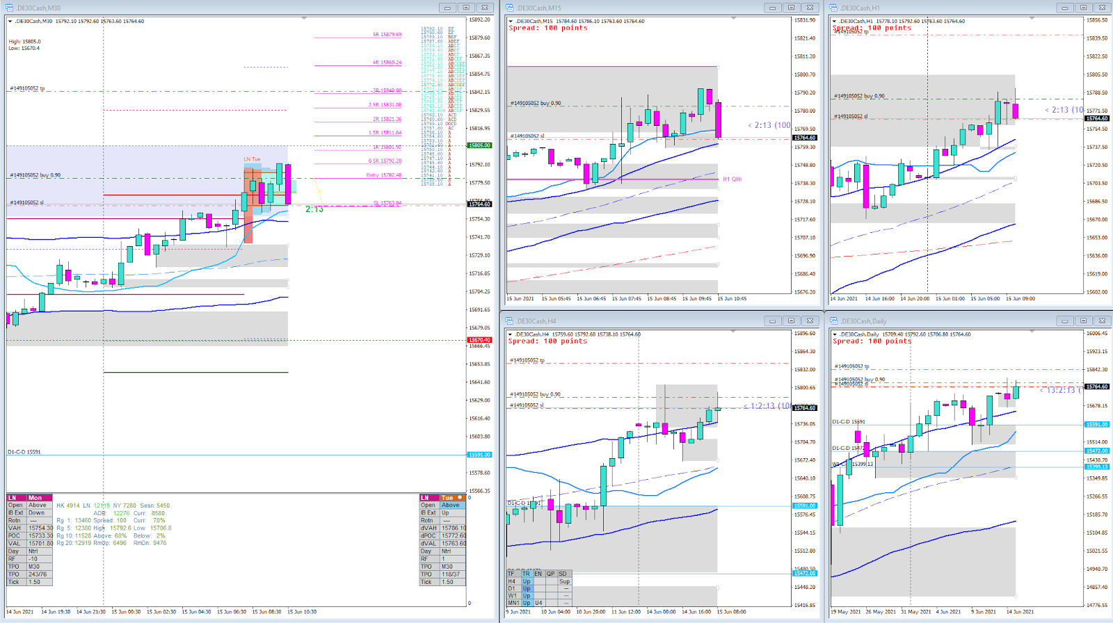Open the H4 chart's top-left dropdown arrow
This screenshot has width=1113, height=623.
point(511,334)
